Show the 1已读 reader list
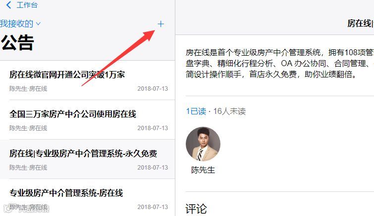 tap(196, 111)
